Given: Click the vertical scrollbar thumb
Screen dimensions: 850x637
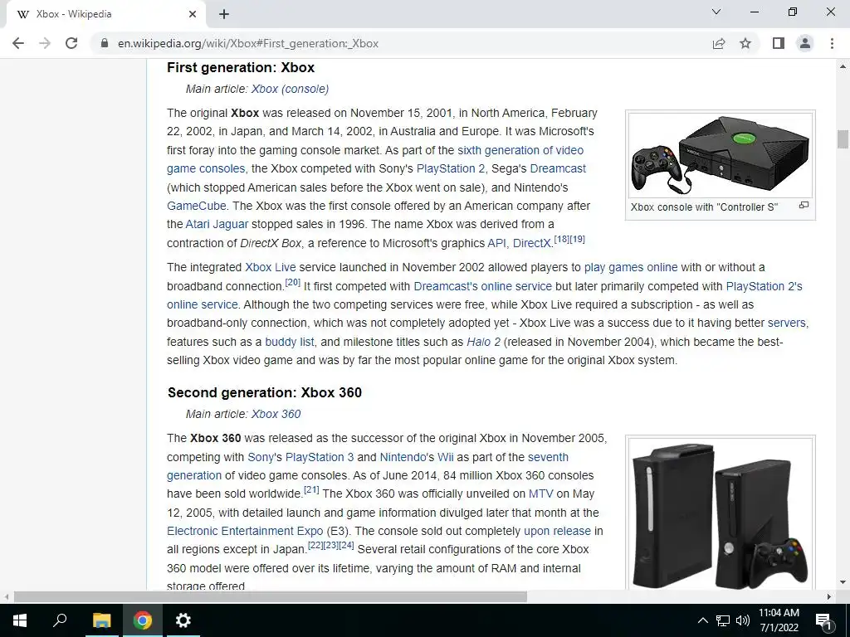Looking at the screenshot, I should [843, 139].
